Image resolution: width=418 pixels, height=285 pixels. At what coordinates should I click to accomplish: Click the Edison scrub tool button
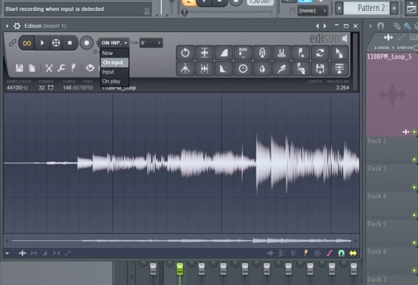[56, 43]
